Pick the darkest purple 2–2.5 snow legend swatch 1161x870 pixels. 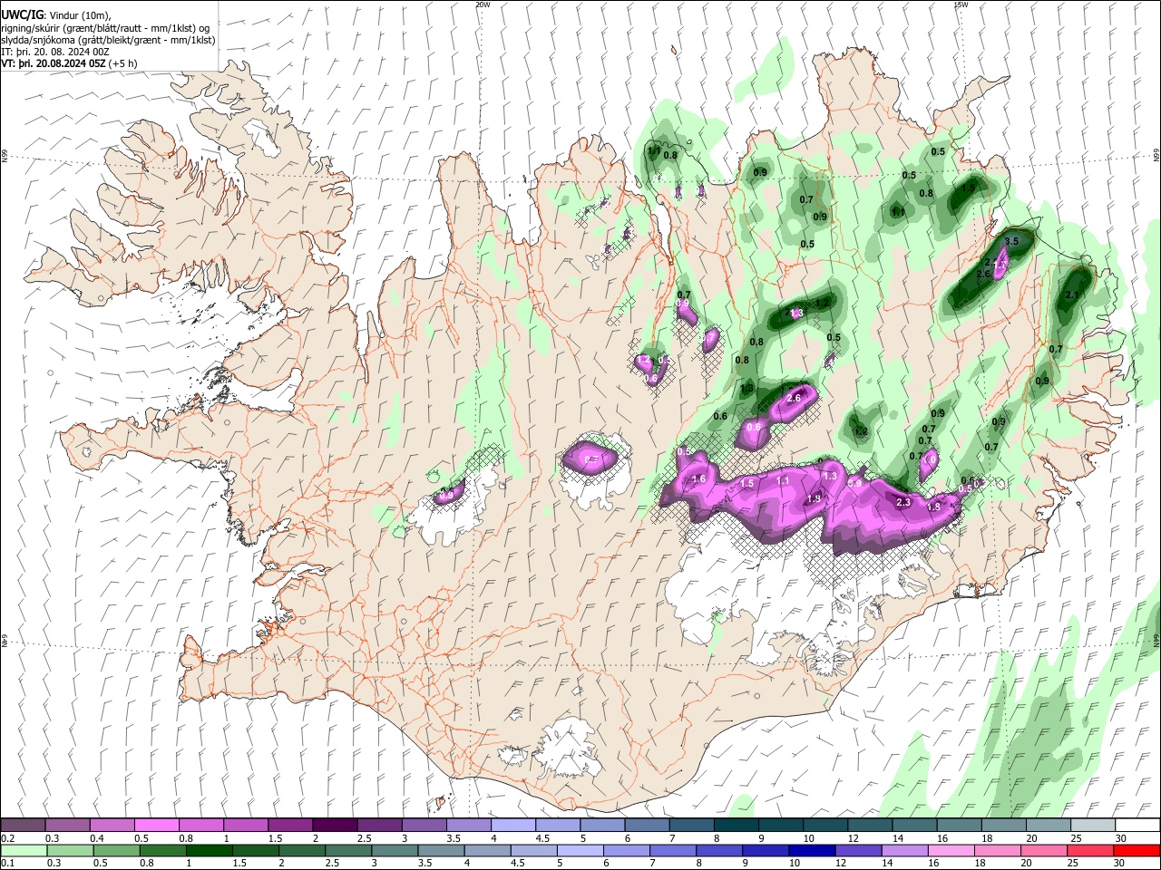[x=336, y=825]
